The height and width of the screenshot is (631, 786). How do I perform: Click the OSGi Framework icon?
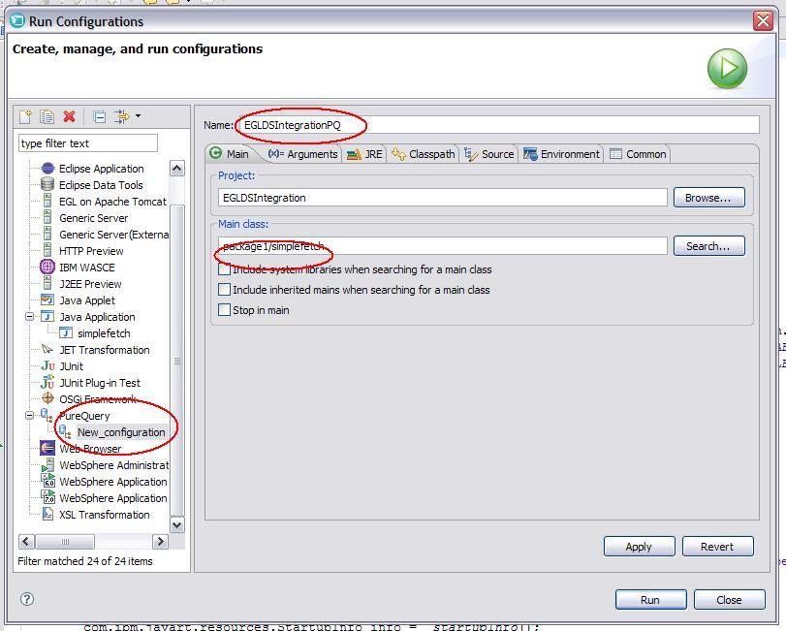[47, 398]
